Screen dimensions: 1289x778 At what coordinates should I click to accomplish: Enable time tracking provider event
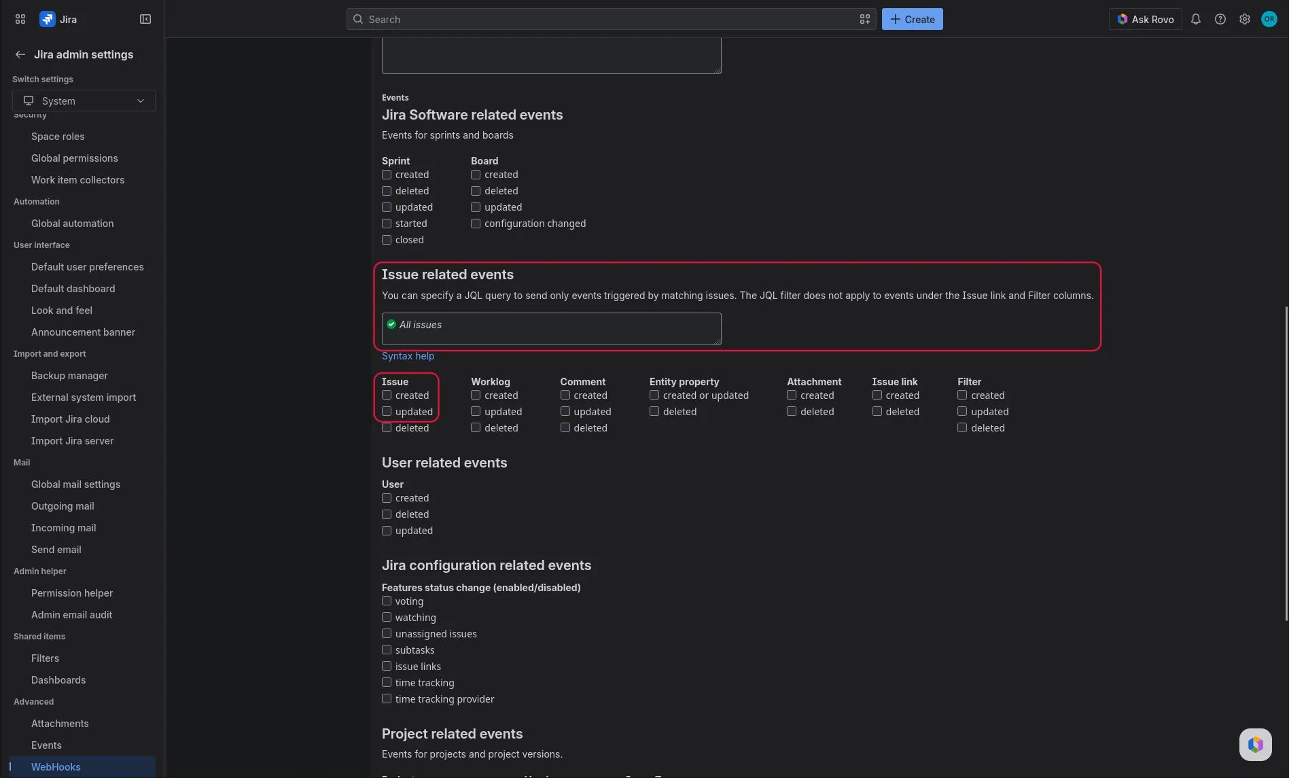387,699
